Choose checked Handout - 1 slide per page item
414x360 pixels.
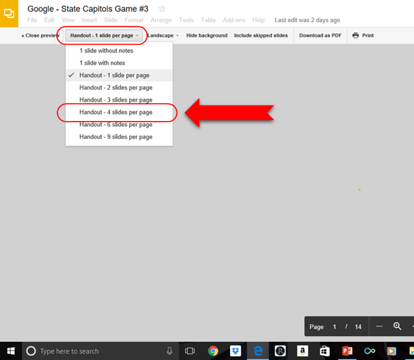[x=119, y=75]
